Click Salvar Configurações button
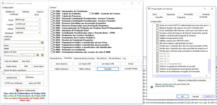Image resolution: width=217 pixels, height=105 pixels. (x=25, y=90)
